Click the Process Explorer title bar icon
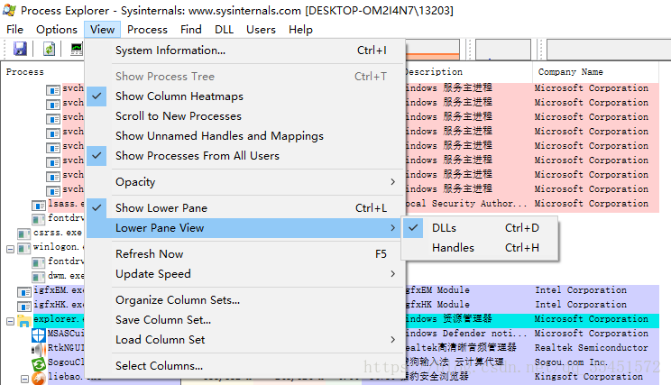The height and width of the screenshot is (385, 671). click(9, 9)
